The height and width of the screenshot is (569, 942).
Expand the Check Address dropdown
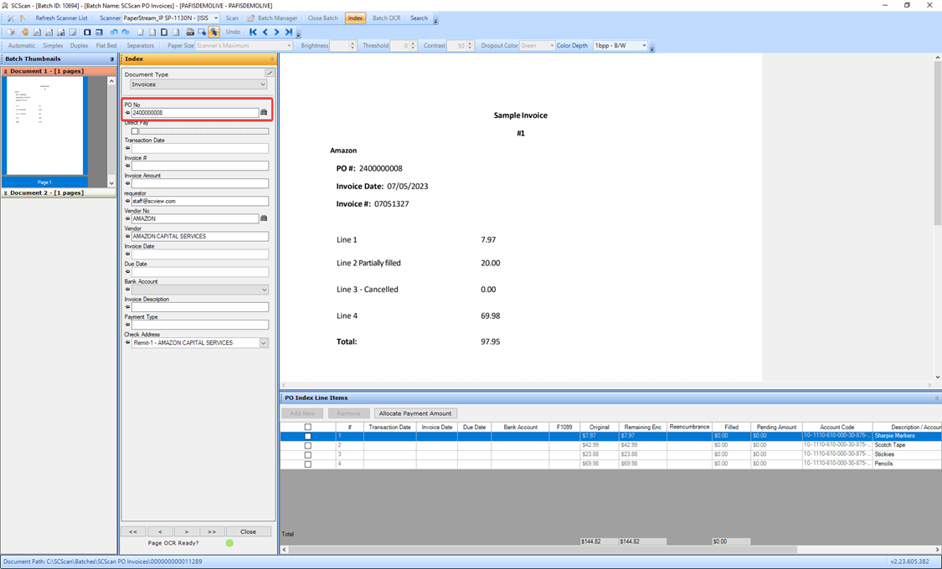263,343
